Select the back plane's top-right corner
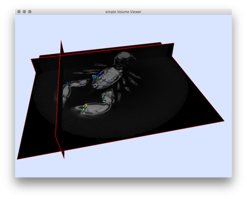The image size is (247, 199). (x=174, y=43)
